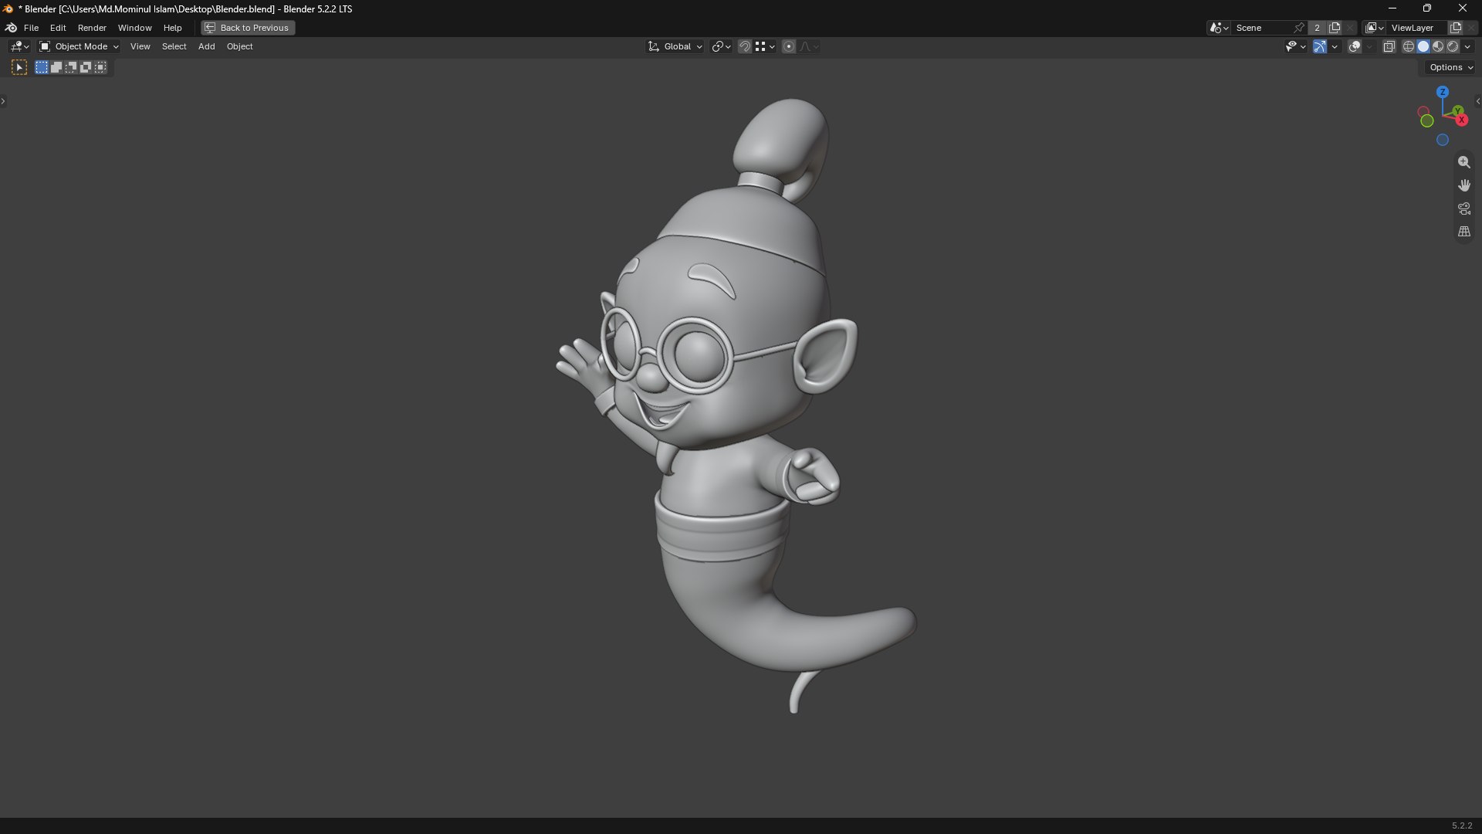Screen dimensions: 1482x834
Task: Toggle proportional editing
Action: 789,47
